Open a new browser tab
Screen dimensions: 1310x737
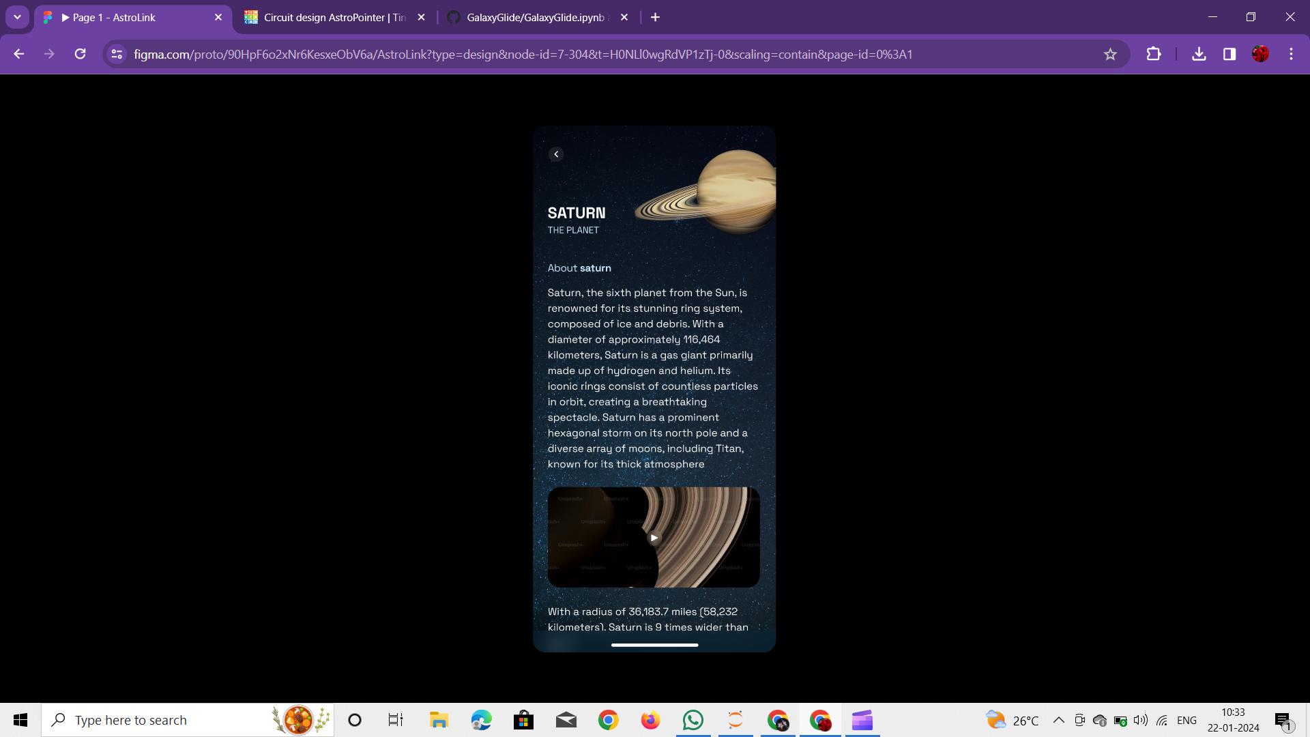click(x=655, y=17)
